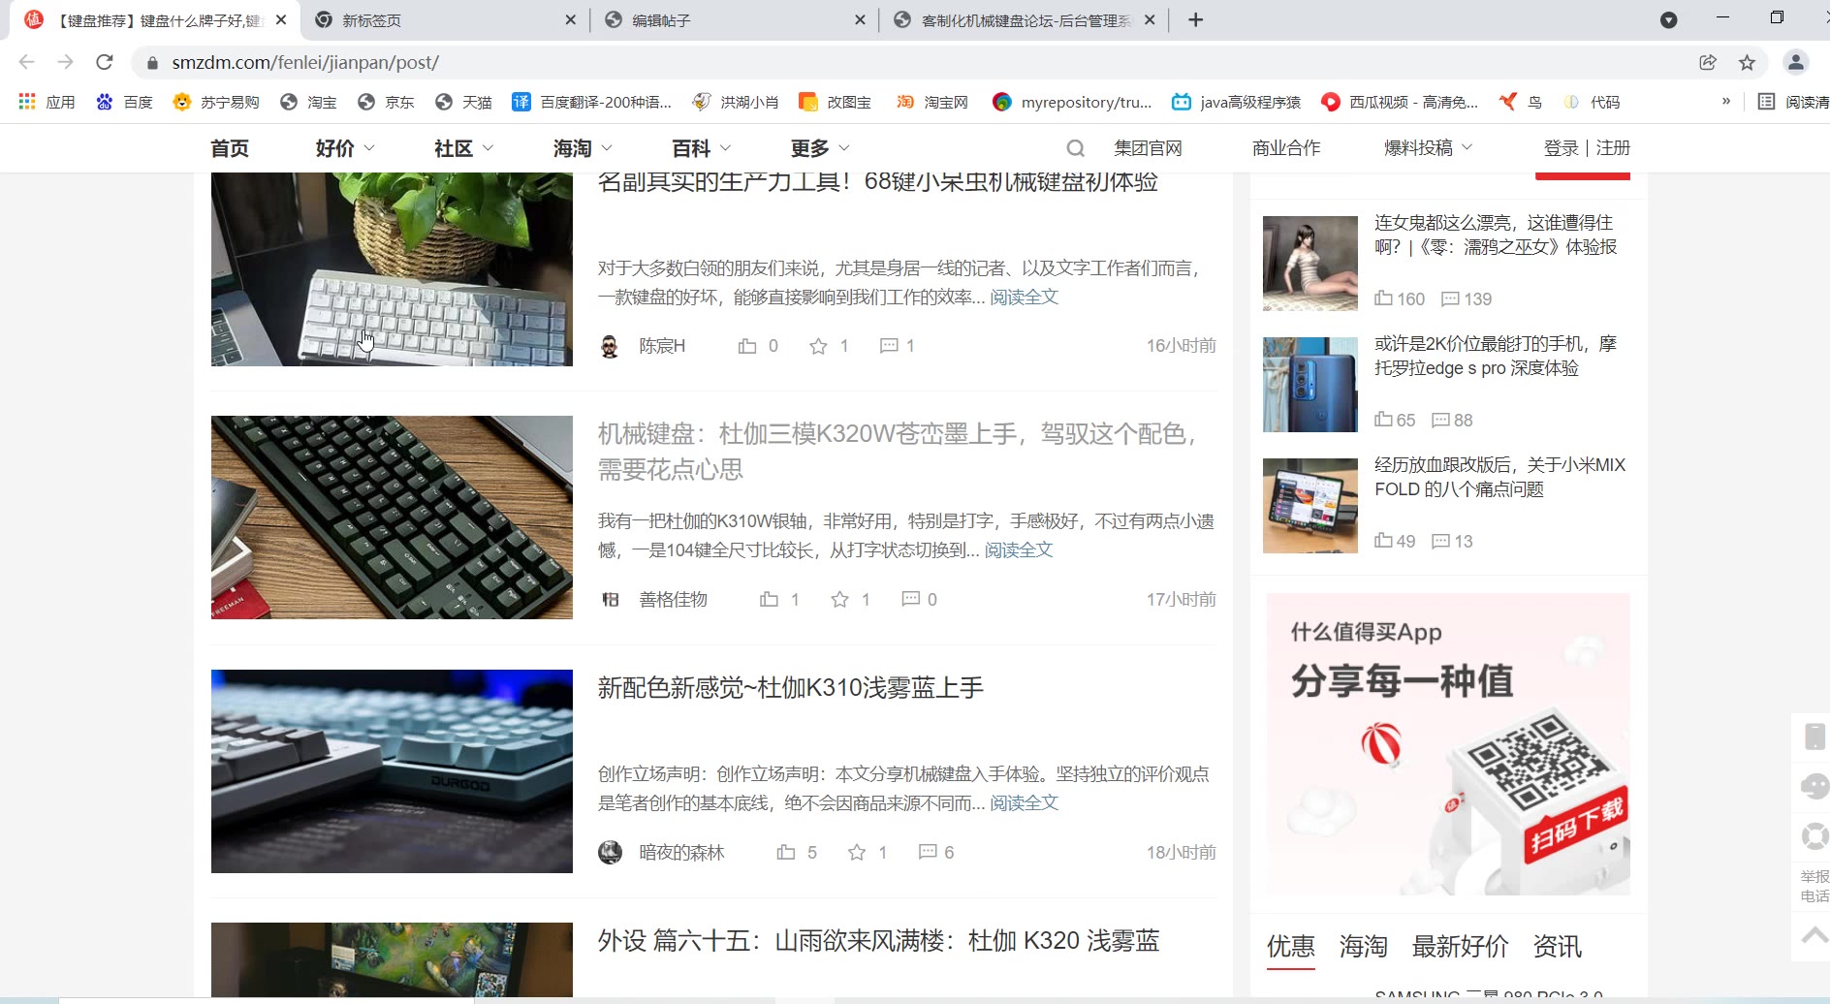The image size is (1830, 1004).
Task: Open 阅读全文 on the K320W article
Action: tap(1019, 550)
